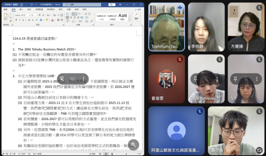Open the 檔案 (File) tab
This screenshot has height=156, width=266.
coord(5,9)
